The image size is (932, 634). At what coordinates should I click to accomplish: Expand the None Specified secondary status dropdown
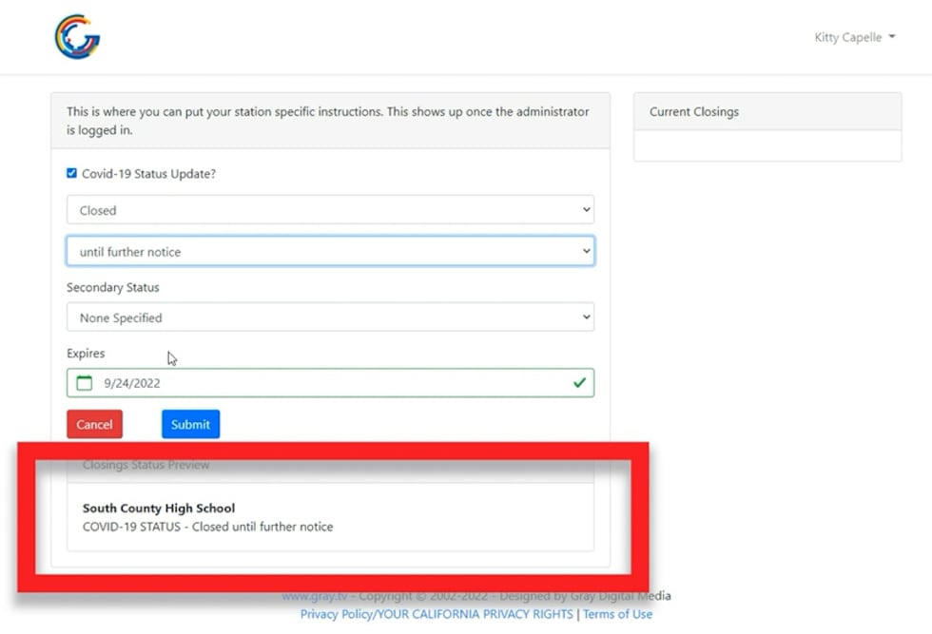[x=330, y=317]
